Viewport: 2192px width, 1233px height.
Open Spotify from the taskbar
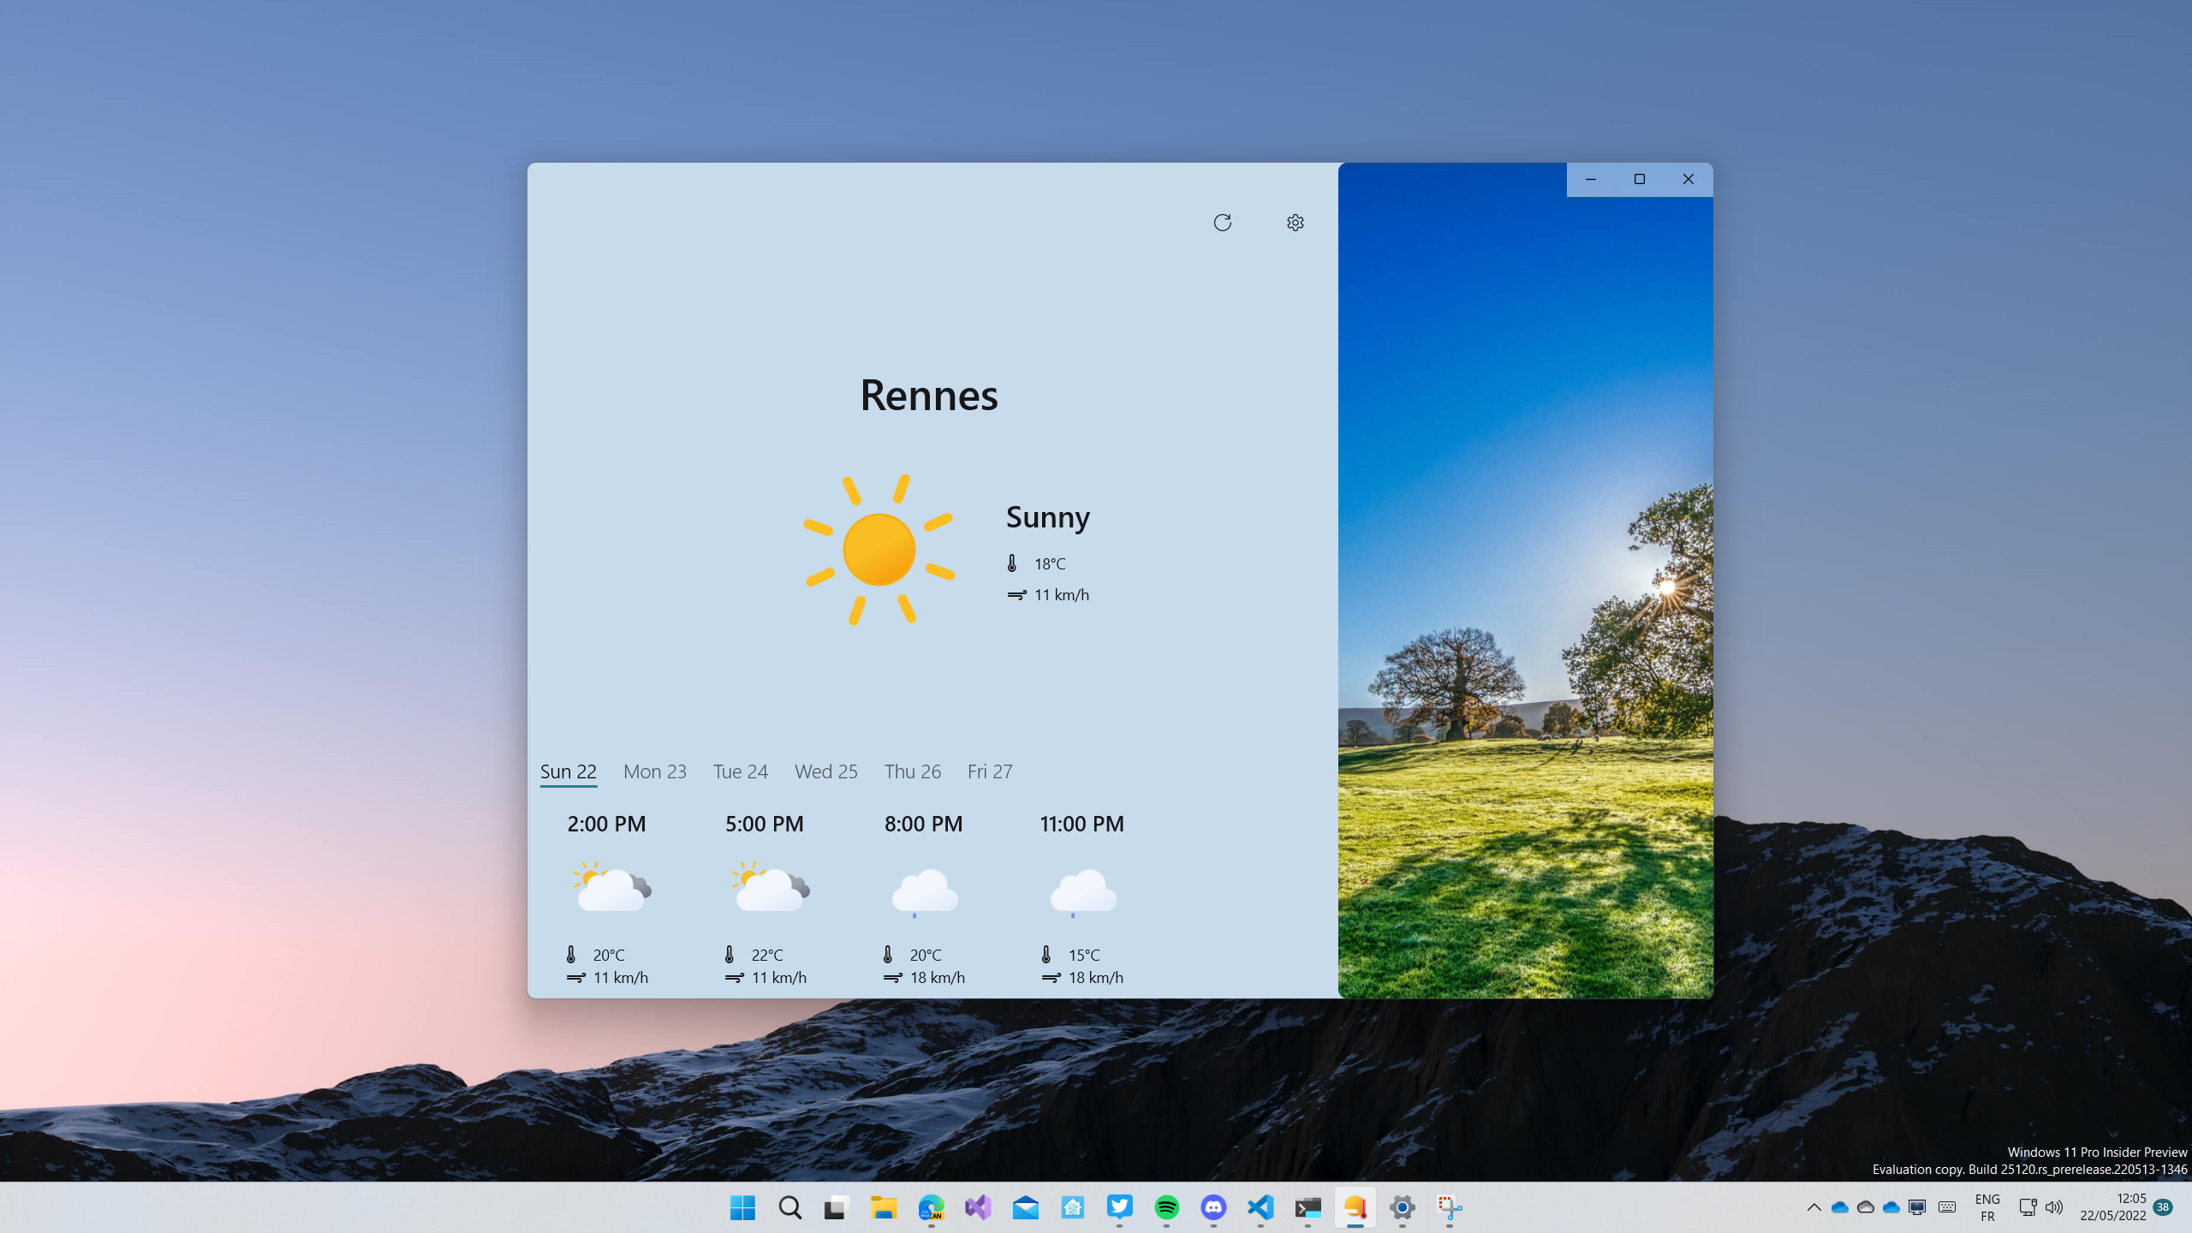point(1166,1207)
